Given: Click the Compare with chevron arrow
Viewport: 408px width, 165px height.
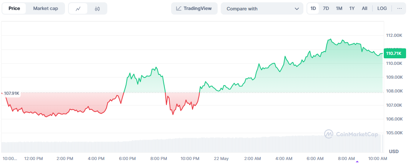Looking at the screenshot, I should coord(296,8).
